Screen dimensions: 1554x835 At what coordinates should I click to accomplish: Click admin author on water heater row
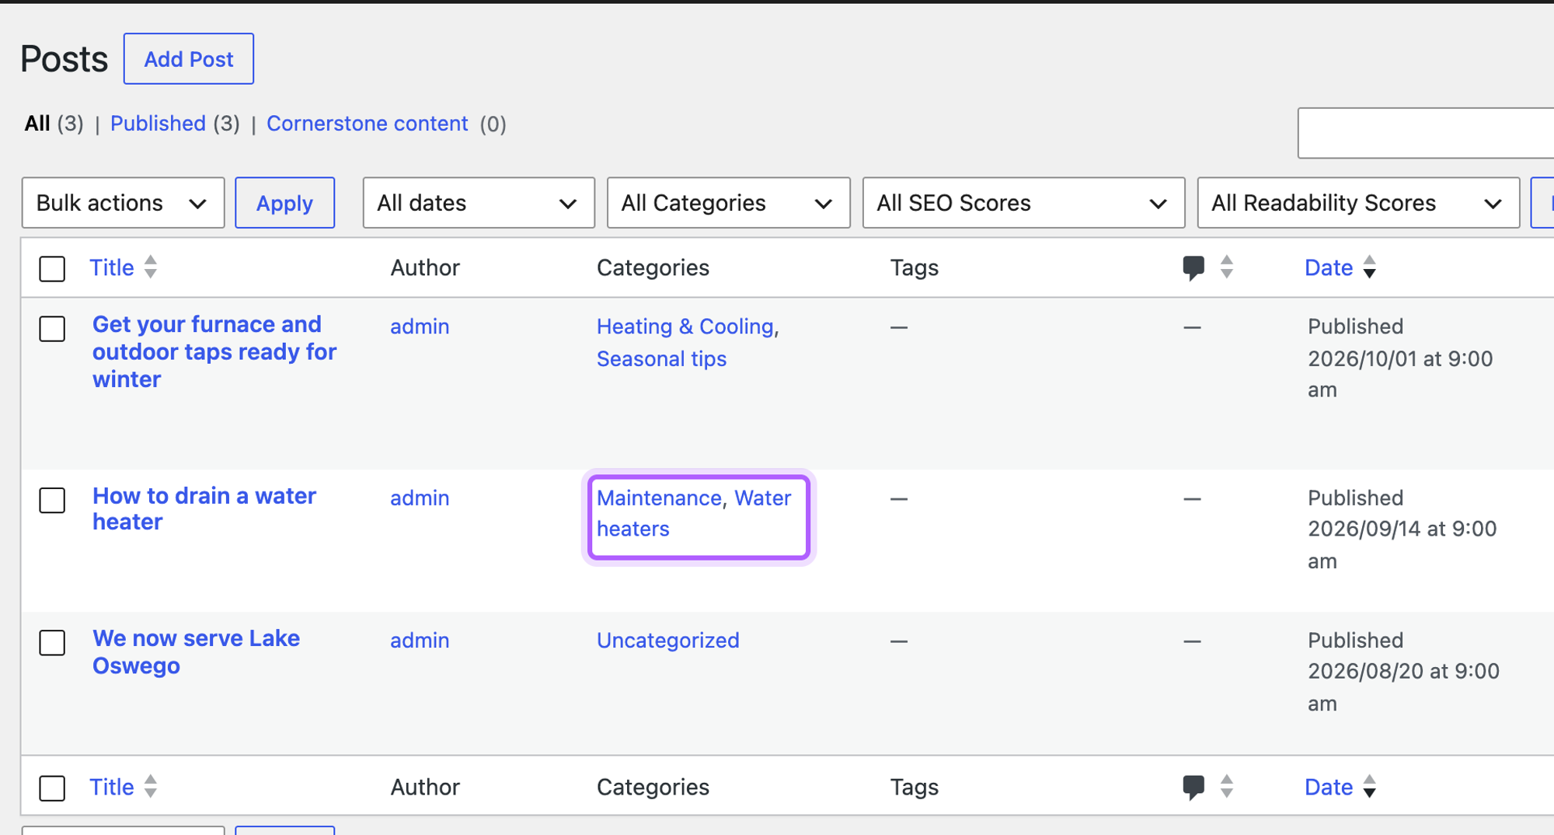pos(420,498)
